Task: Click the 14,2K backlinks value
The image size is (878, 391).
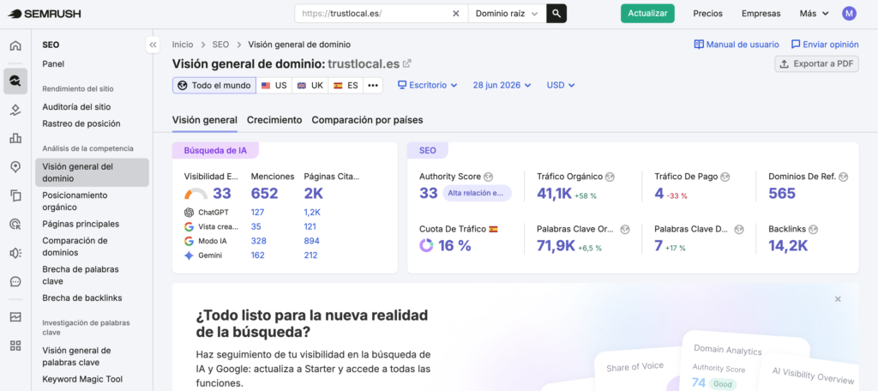Action: tap(788, 245)
